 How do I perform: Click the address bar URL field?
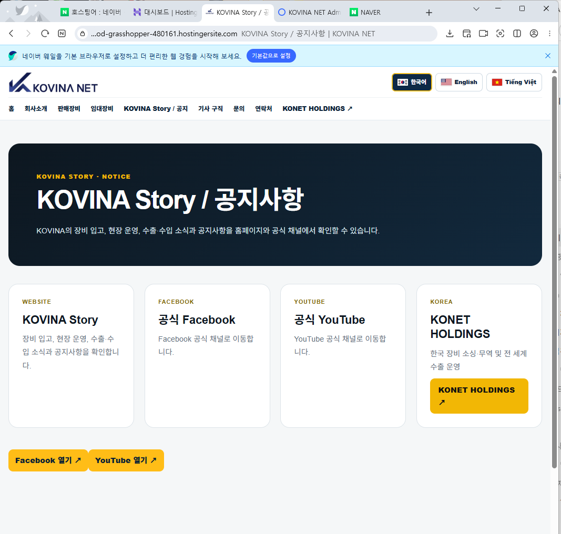pyautogui.click(x=256, y=34)
